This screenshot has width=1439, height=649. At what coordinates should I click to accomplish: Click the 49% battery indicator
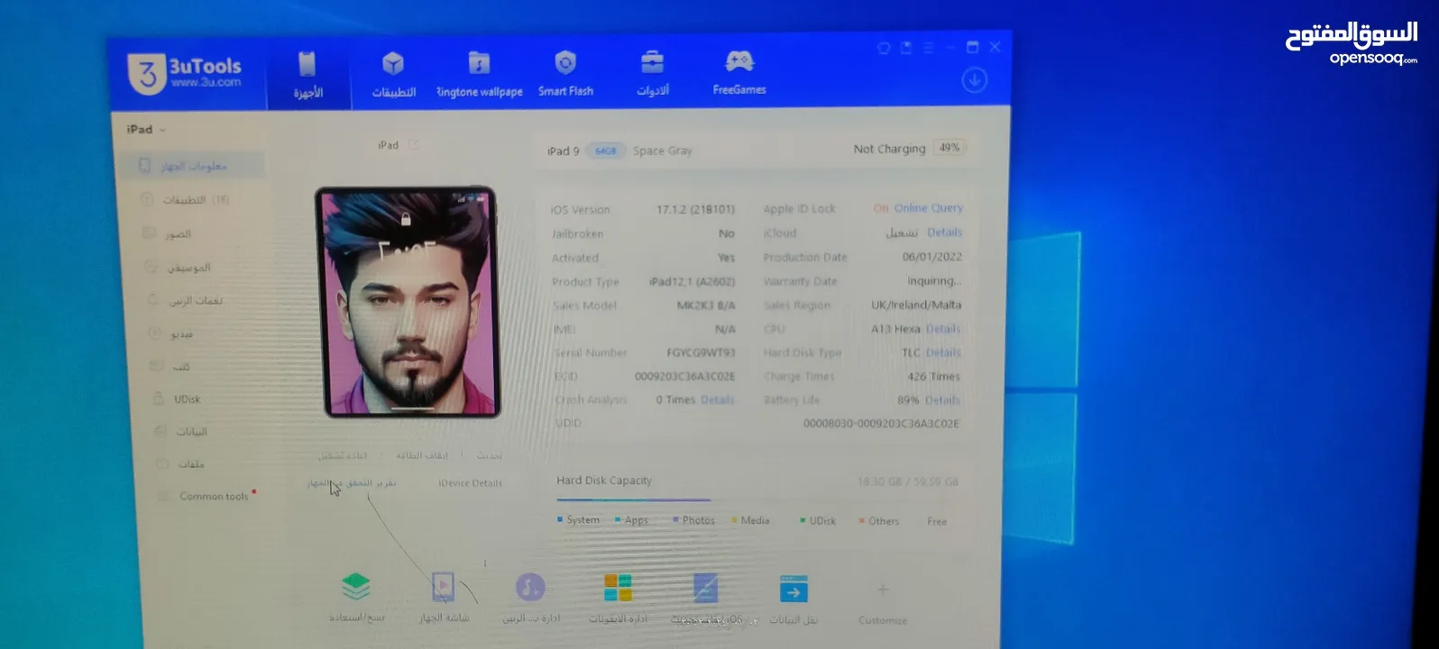(x=949, y=148)
